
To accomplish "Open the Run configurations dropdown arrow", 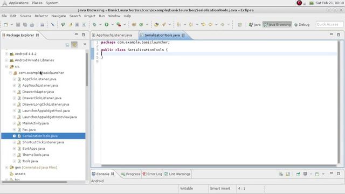I will (113, 25).
